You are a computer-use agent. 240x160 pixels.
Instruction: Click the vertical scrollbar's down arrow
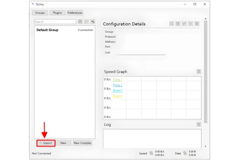point(205,146)
